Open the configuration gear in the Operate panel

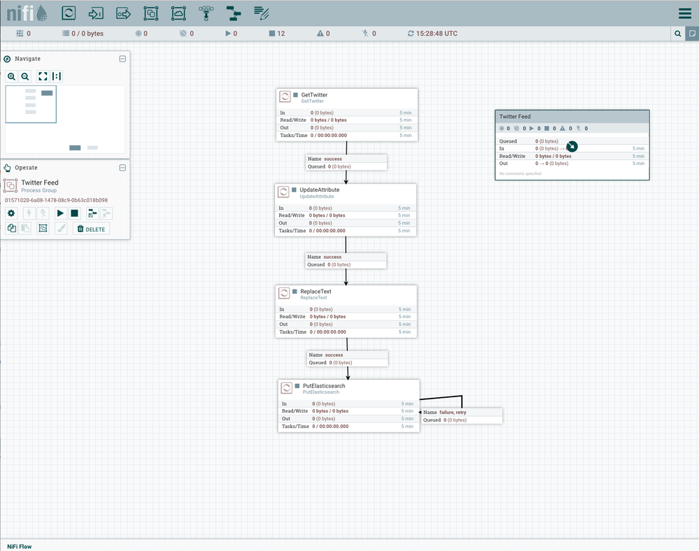coord(11,213)
